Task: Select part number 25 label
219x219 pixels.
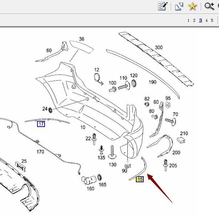Action: pos(24,161)
